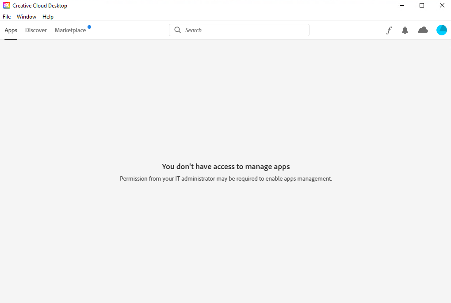Select the Marketplace tab
The image size is (451, 303).
point(70,30)
